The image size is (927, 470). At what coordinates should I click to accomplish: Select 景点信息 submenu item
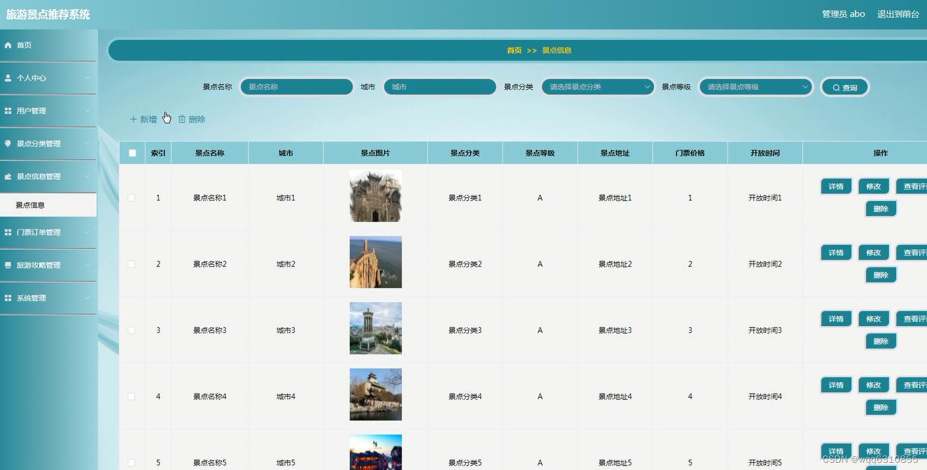(x=48, y=205)
